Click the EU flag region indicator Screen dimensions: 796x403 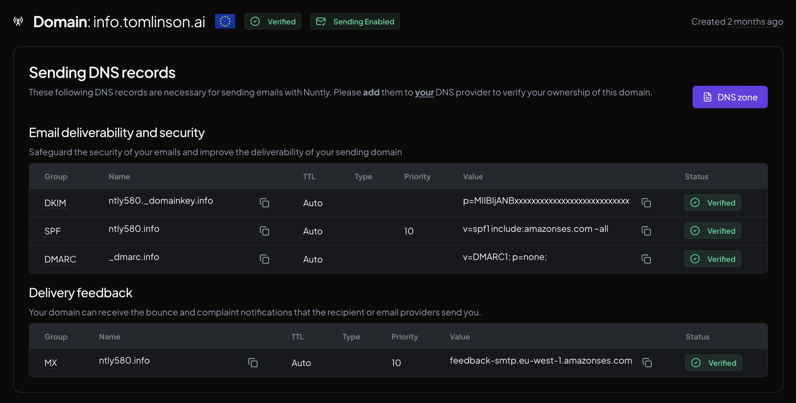tap(225, 21)
